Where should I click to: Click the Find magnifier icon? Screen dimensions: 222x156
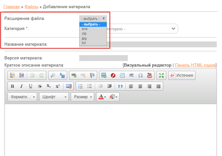(x=53, y=75)
